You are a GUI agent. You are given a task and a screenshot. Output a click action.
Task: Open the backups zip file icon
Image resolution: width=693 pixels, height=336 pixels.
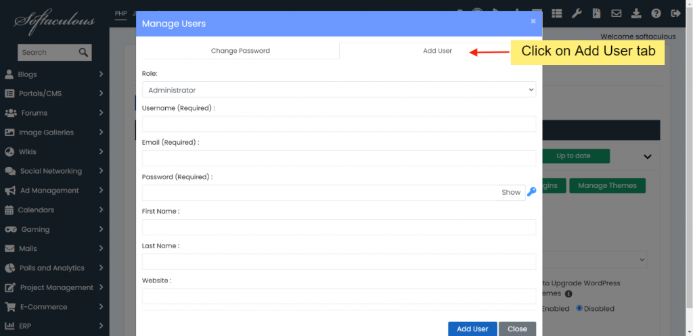click(596, 14)
